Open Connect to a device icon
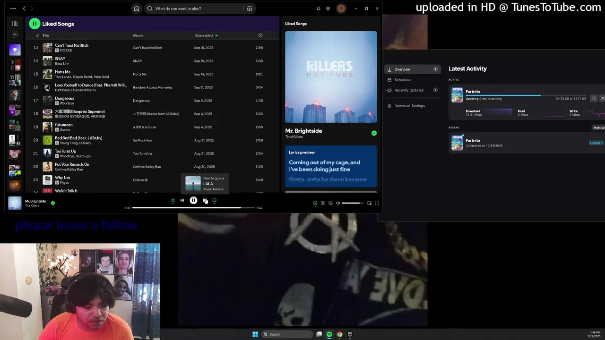This screenshot has width=605, height=340. point(330,203)
